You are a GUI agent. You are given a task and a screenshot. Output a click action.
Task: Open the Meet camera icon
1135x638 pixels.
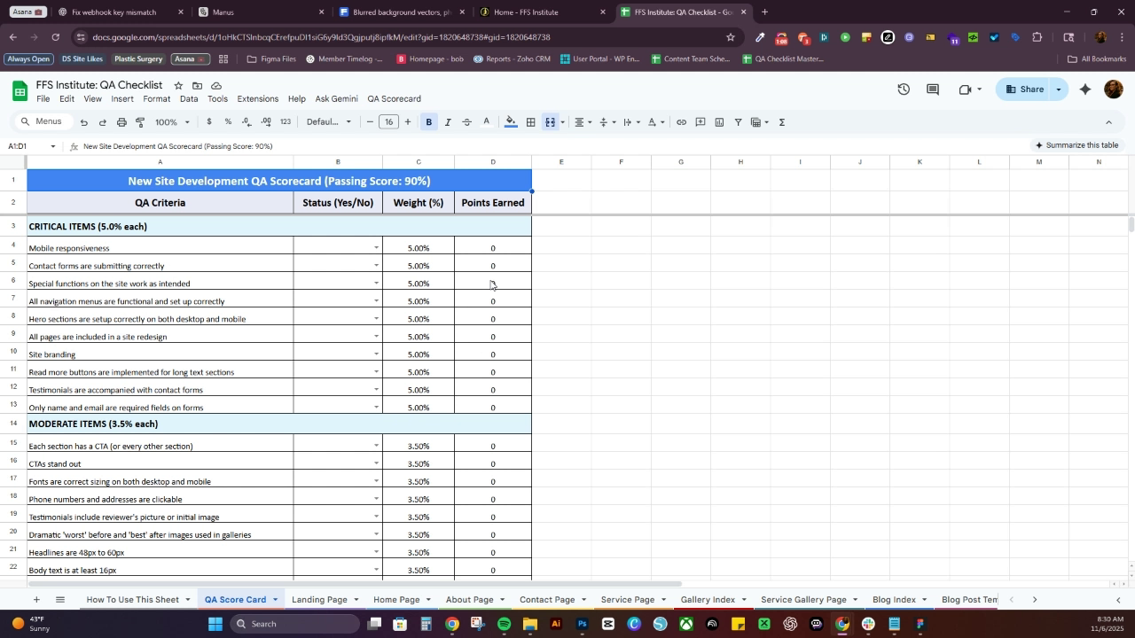pyautogui.click(x=965, y=89)
